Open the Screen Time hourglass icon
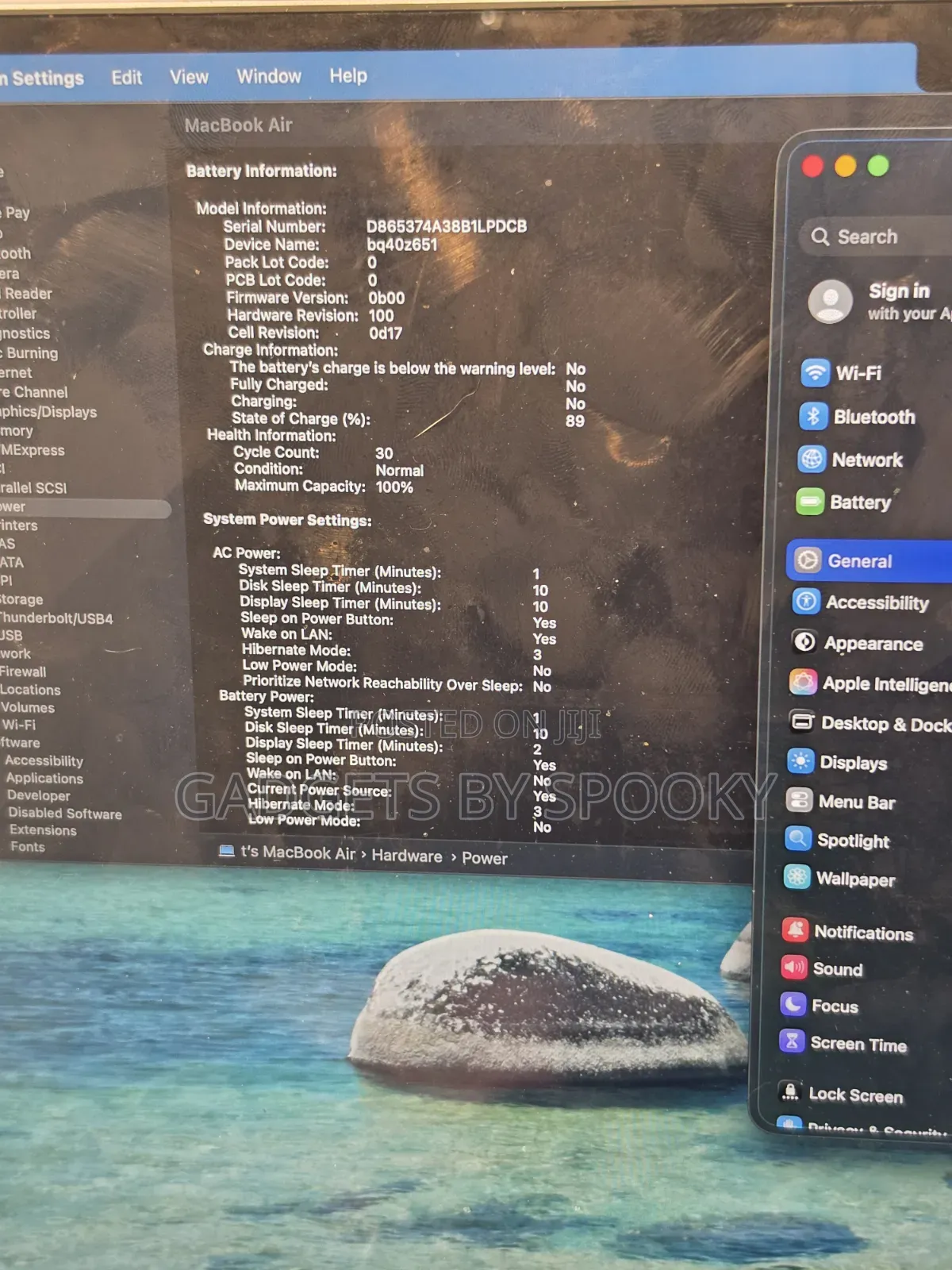This screenshot has height=1270, width=952. click(x=792, y=1041)
